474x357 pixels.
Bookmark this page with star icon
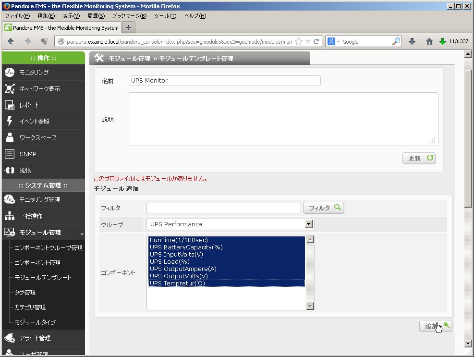coord(299,41)
